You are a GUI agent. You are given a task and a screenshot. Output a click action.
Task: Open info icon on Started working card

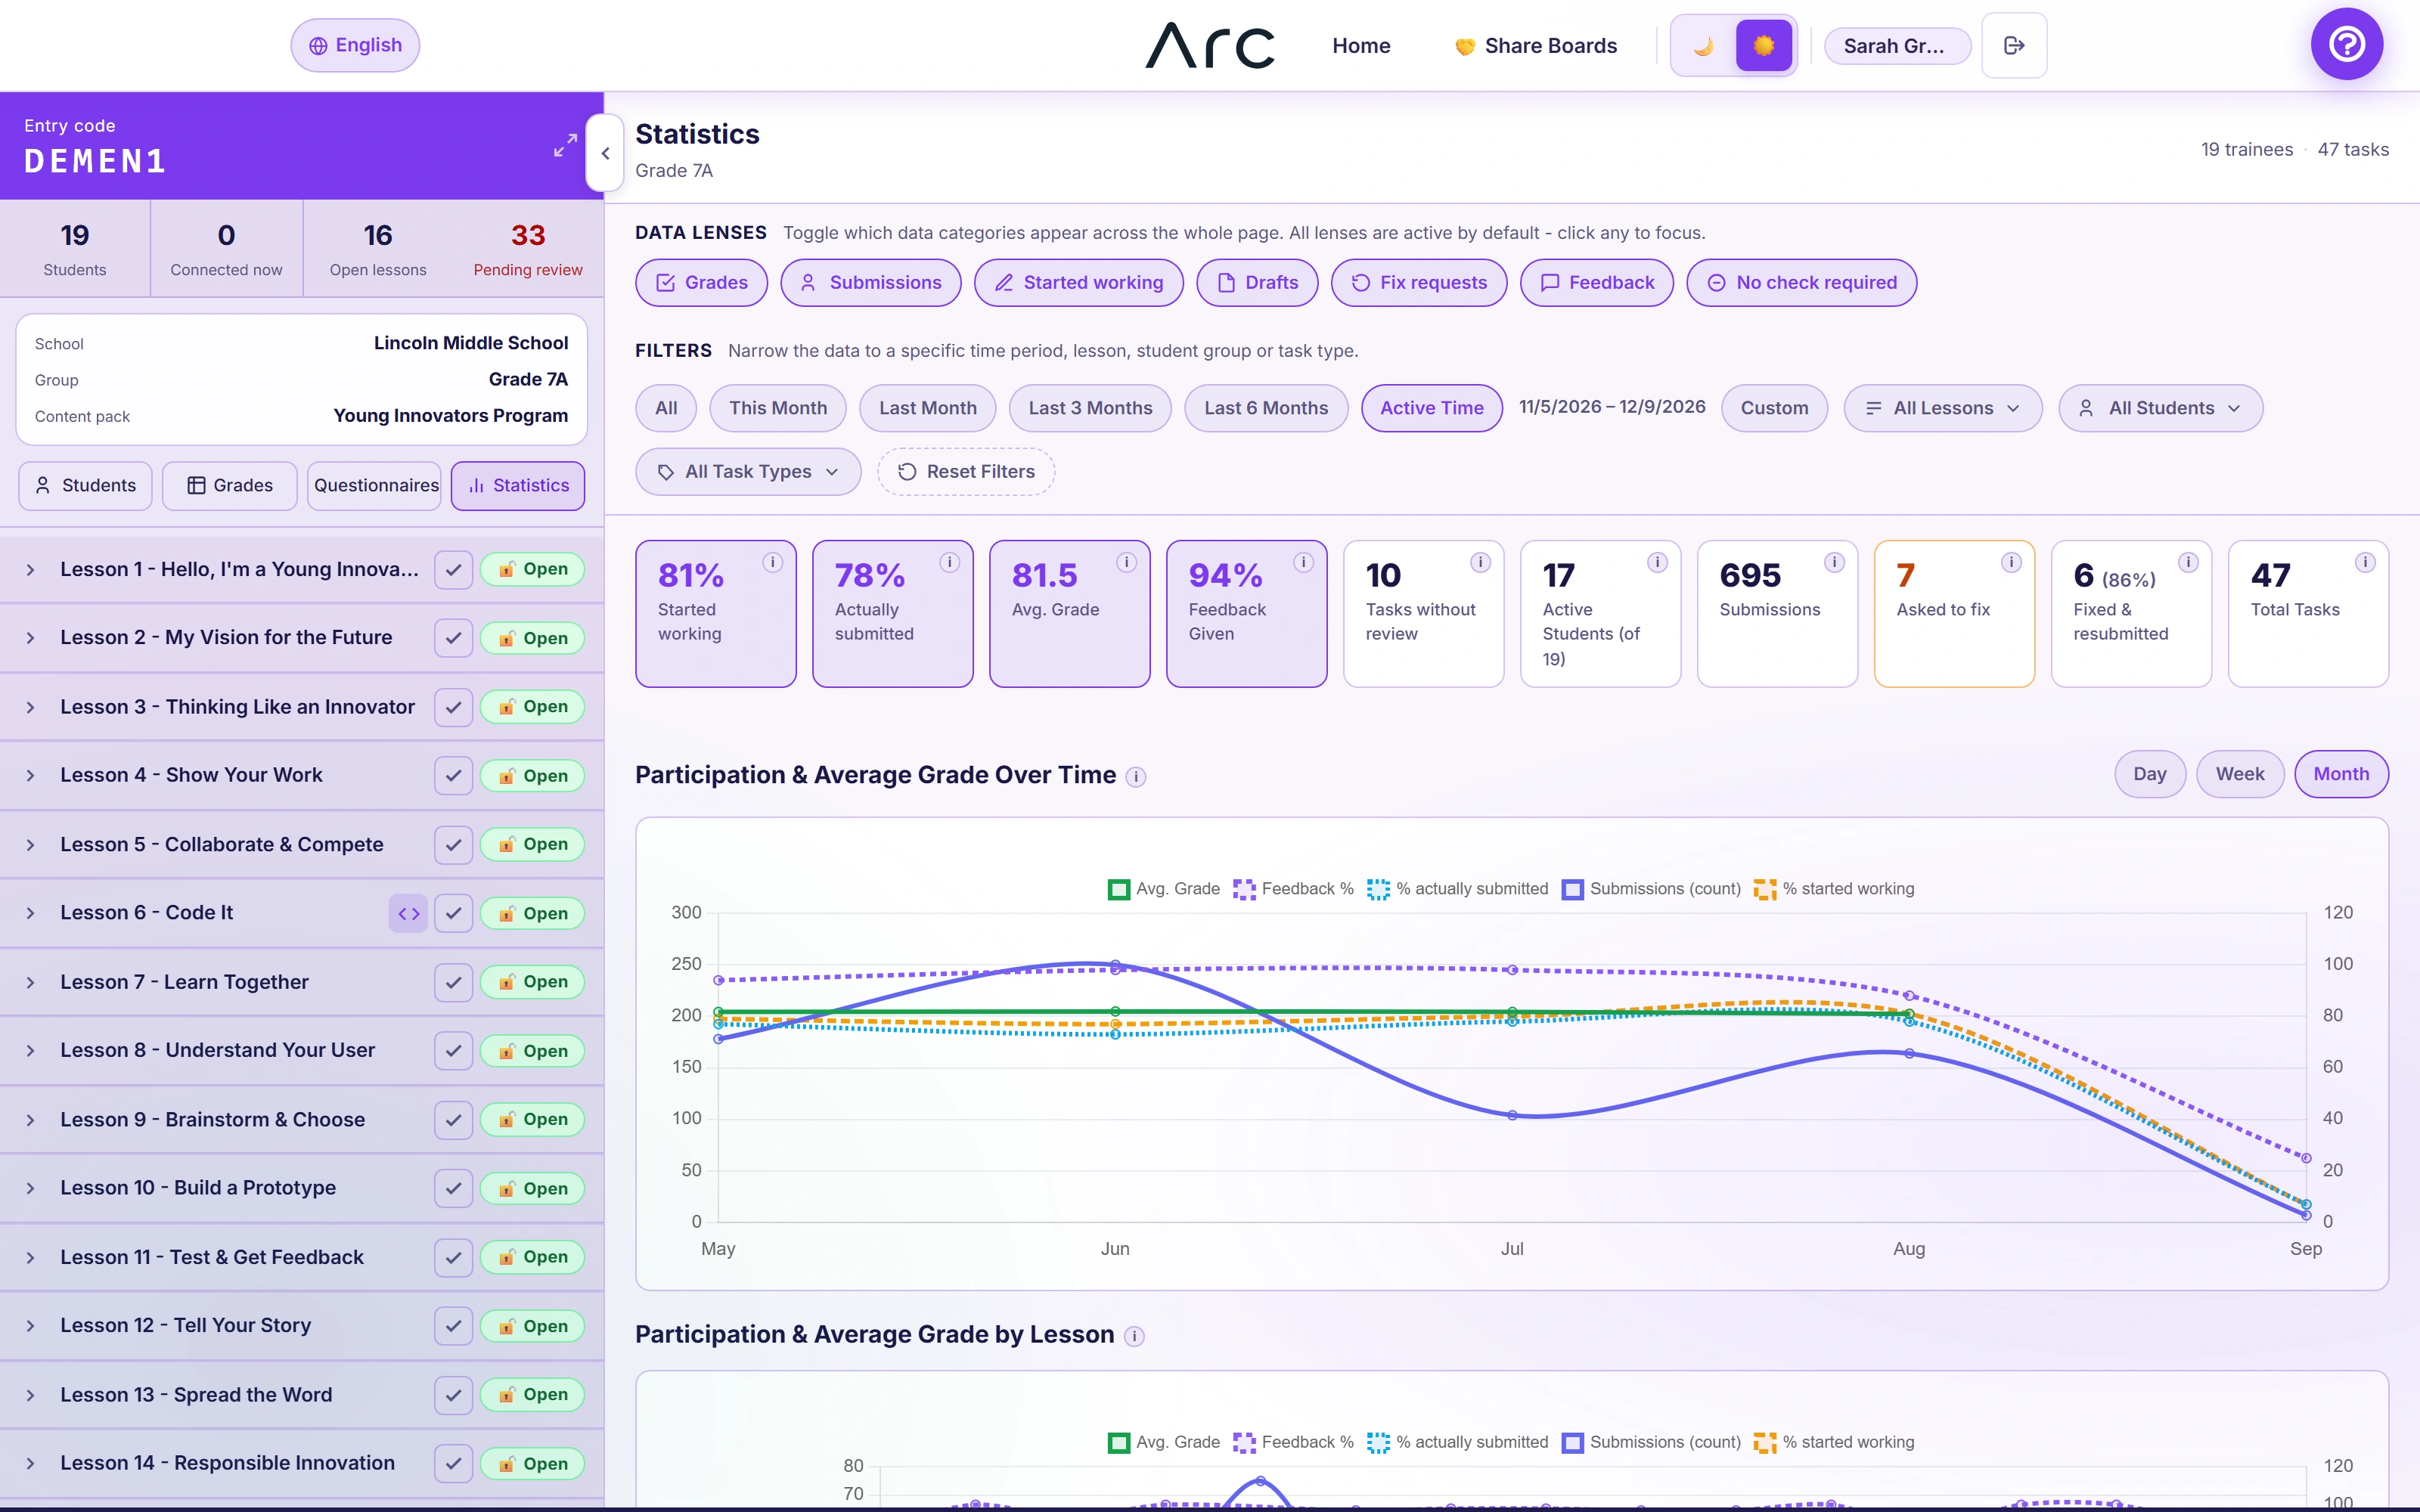(773, 562)
